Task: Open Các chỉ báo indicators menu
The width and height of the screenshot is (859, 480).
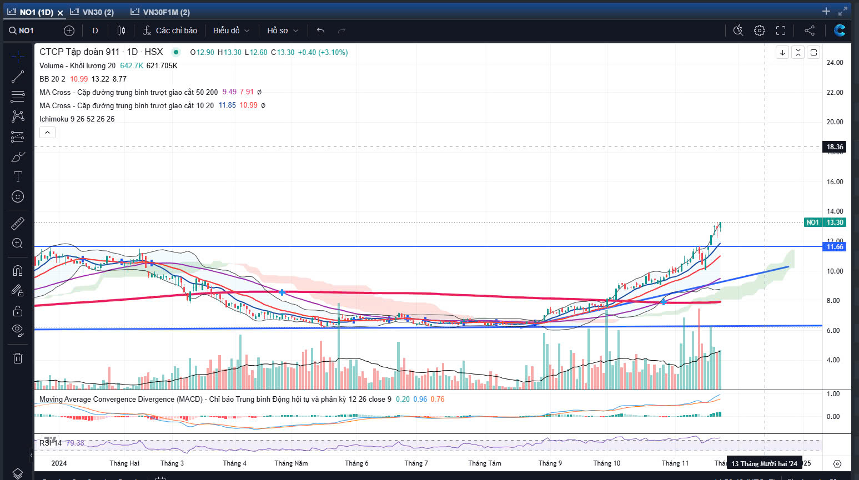Action: pyautogui.click(x=170, y=31)
